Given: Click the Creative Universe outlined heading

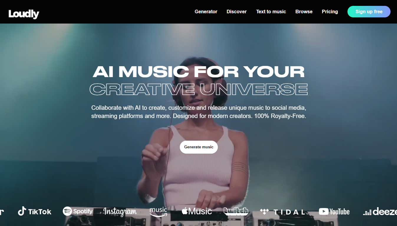Looking at the screenshot, I should [x=199, y=89].
